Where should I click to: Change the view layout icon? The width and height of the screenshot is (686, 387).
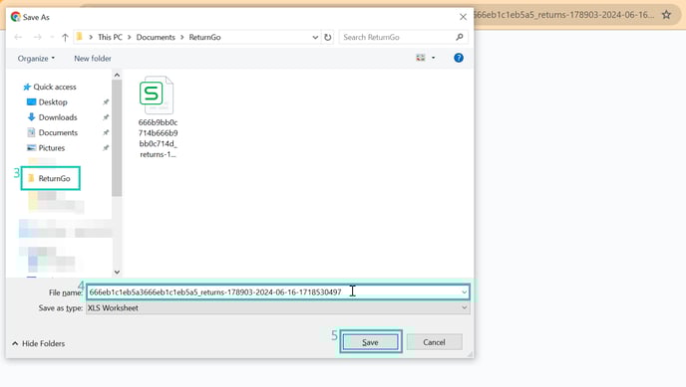click(421, 58)
